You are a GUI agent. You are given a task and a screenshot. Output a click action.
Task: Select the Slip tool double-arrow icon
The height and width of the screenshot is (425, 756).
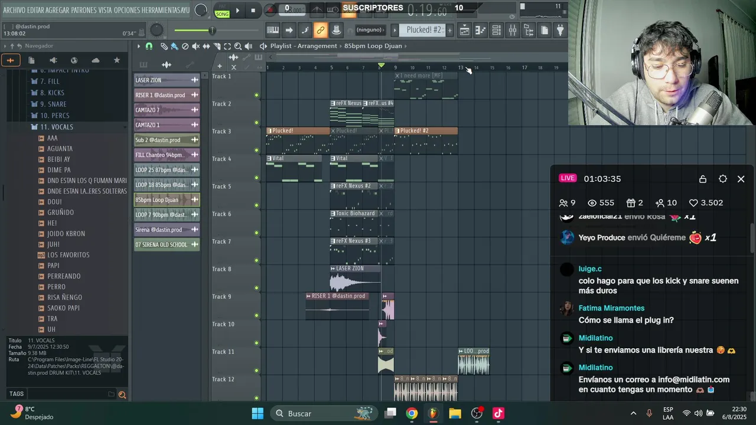[206, 46]
